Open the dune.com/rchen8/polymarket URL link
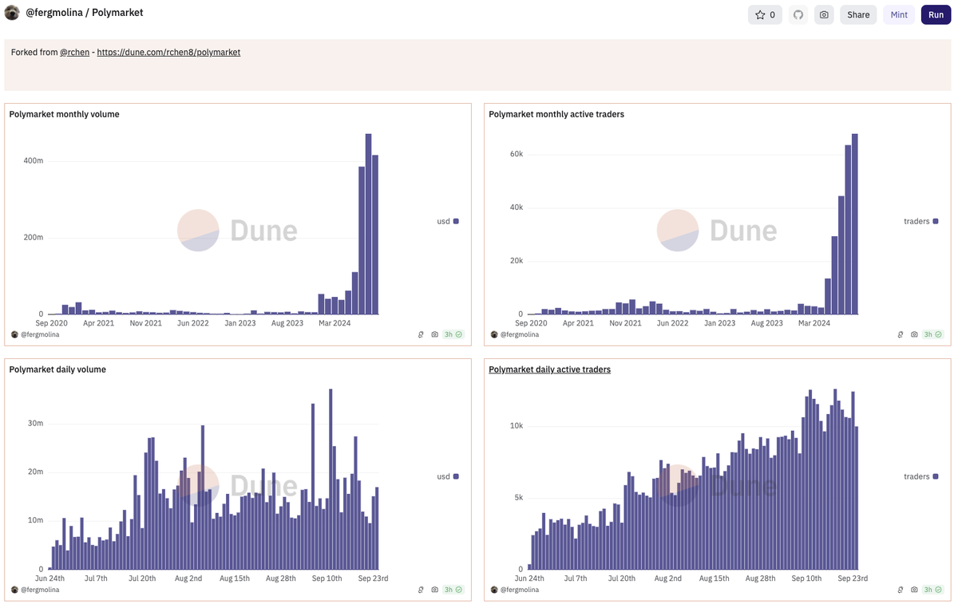Image resolution: width=958 pixels, height=608 pixels. pos(168,52)
